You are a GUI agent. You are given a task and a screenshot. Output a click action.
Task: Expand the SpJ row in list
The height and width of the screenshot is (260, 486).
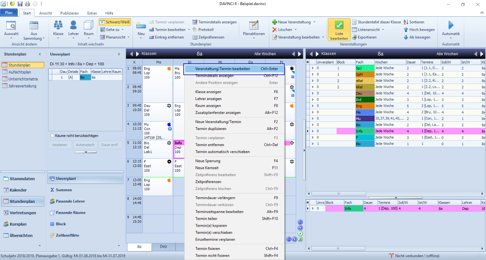pos(313,68)
